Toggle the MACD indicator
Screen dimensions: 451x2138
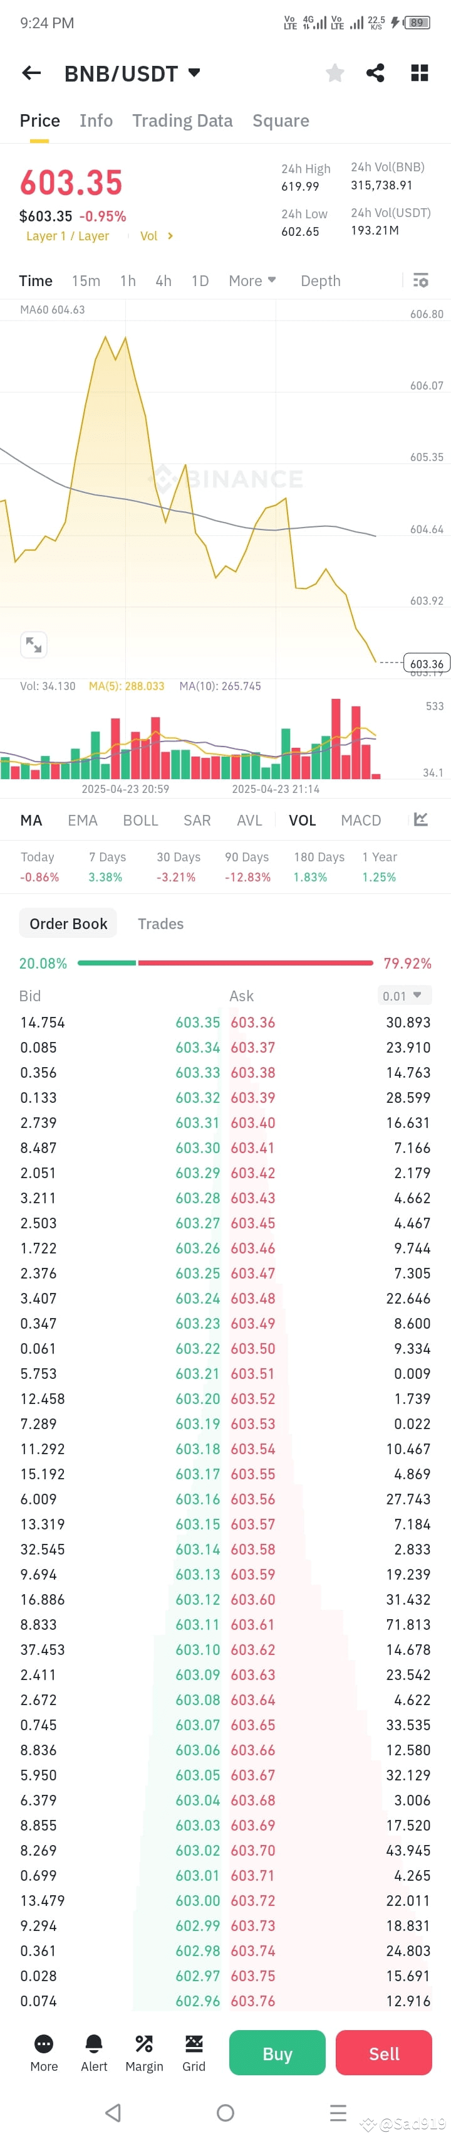[361, 820]
